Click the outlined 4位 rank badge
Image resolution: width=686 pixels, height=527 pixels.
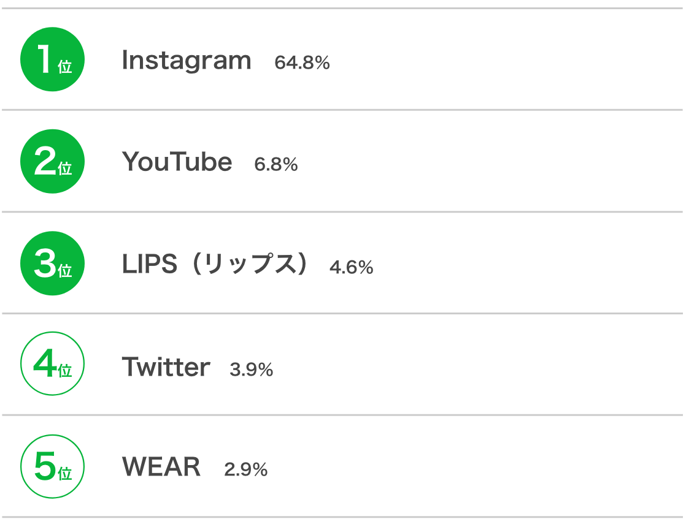[x=53, y=363]
